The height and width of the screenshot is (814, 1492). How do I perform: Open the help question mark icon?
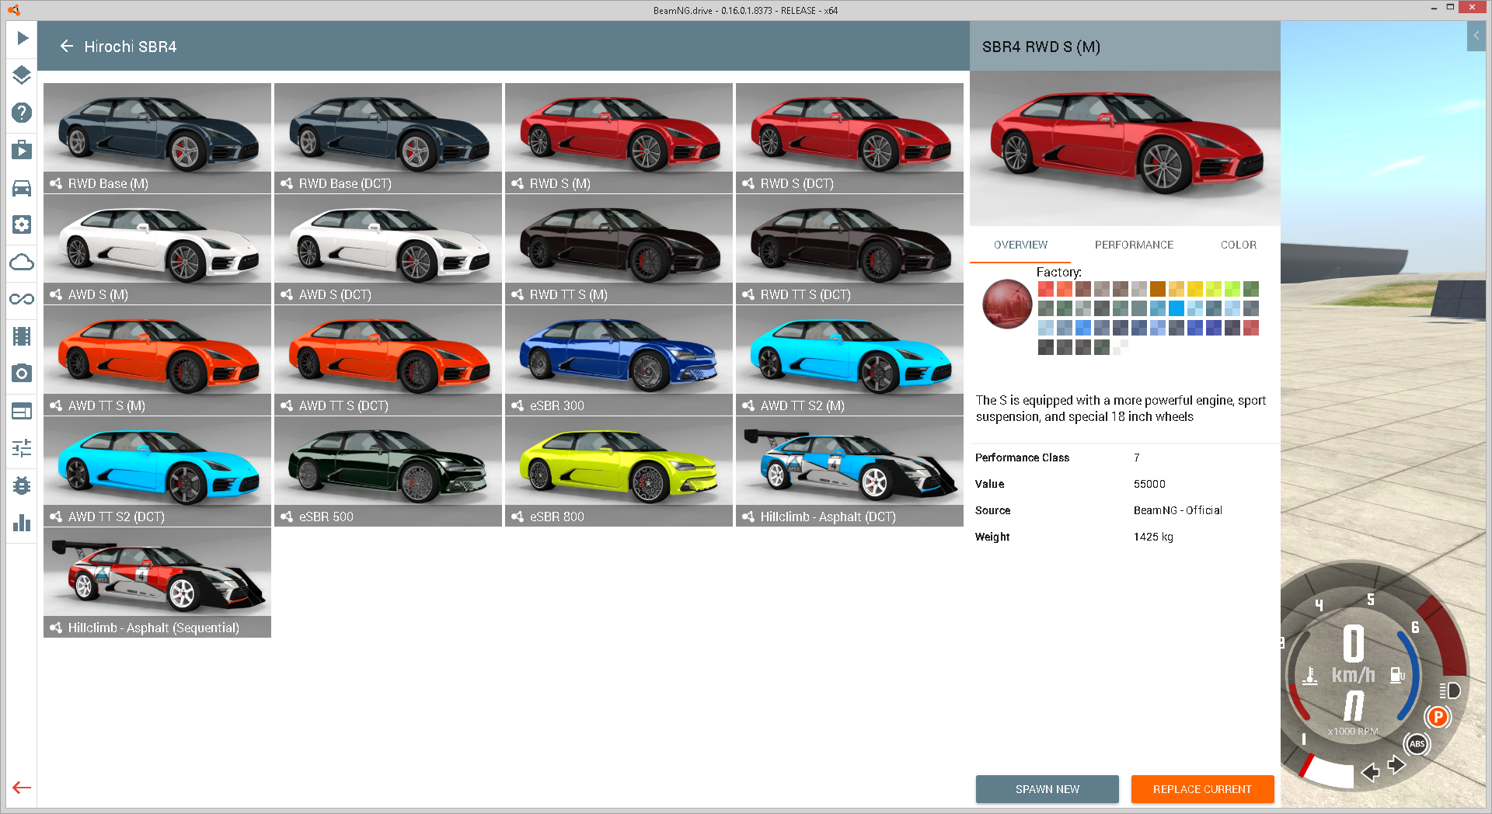tap(22, 113)
